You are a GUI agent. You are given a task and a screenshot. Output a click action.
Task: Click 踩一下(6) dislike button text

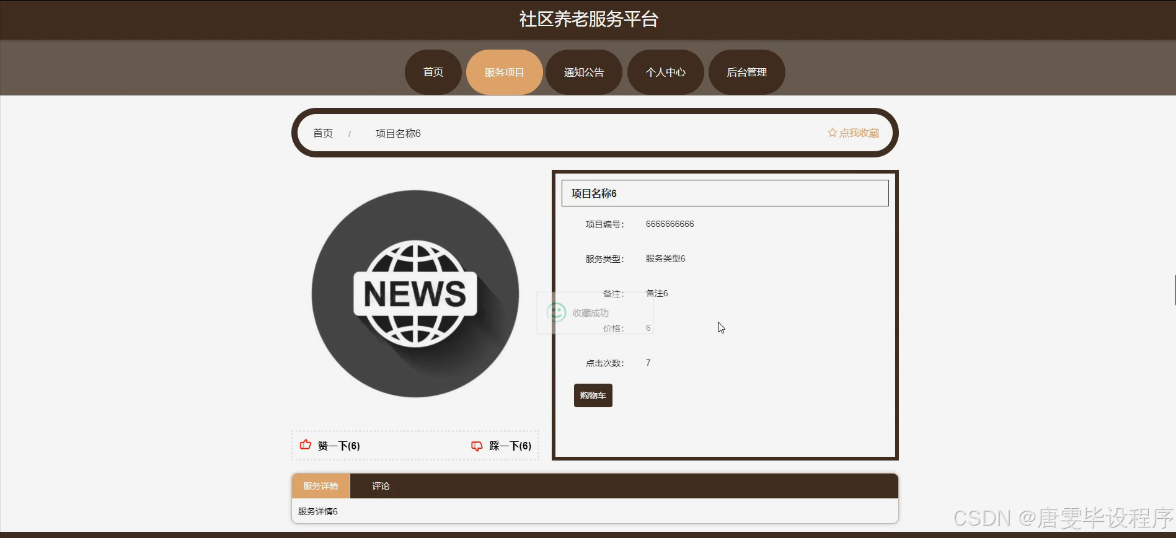pyautogui.click(x=510, y=446)
